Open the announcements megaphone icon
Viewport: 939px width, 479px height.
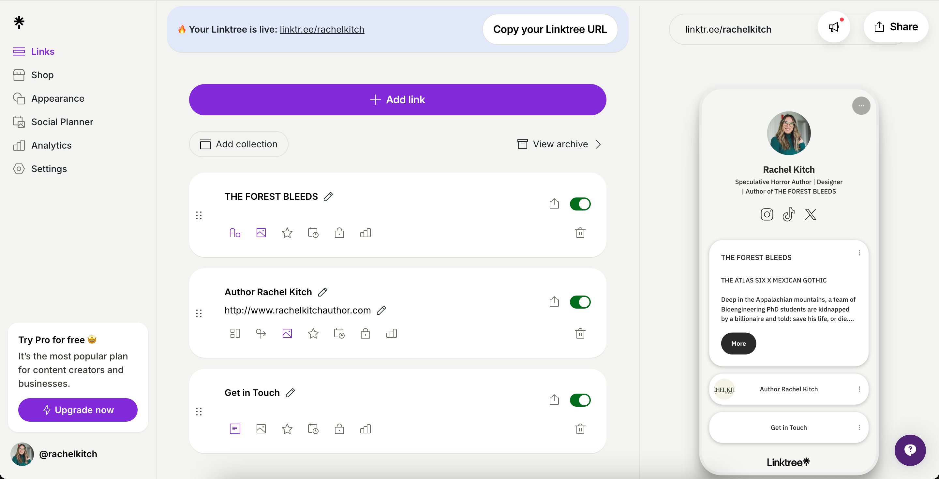(x=834, y=27)
